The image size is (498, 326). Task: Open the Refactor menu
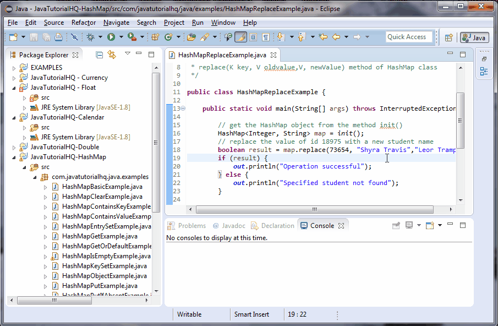tap(84, 23)
